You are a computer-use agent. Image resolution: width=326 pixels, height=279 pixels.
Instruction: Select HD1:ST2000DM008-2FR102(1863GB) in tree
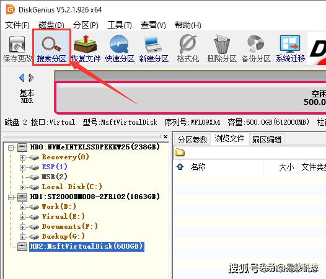tap(95, 197)
